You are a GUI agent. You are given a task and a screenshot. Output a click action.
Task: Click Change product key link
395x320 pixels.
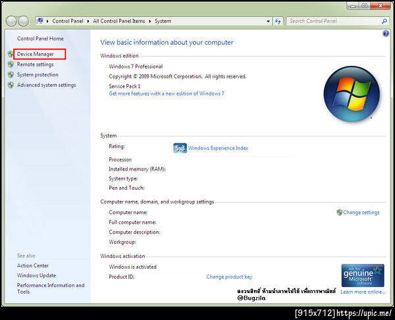tap(229, 277)
